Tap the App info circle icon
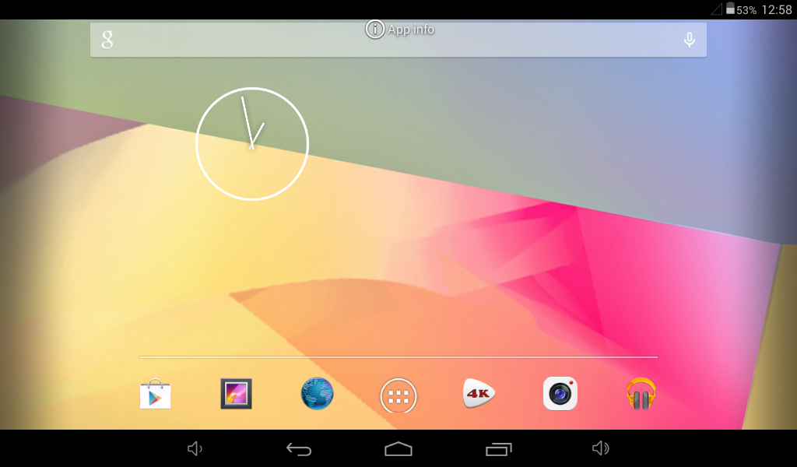 (x=374, y=29)
